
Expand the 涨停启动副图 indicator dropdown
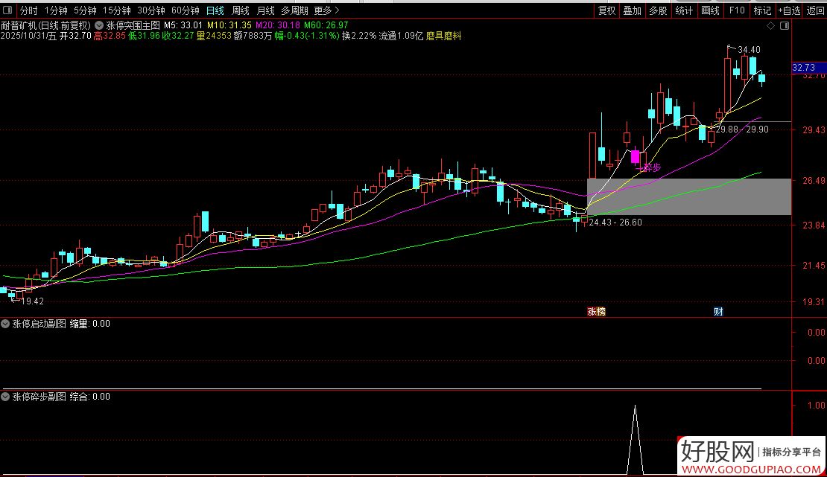5,324
